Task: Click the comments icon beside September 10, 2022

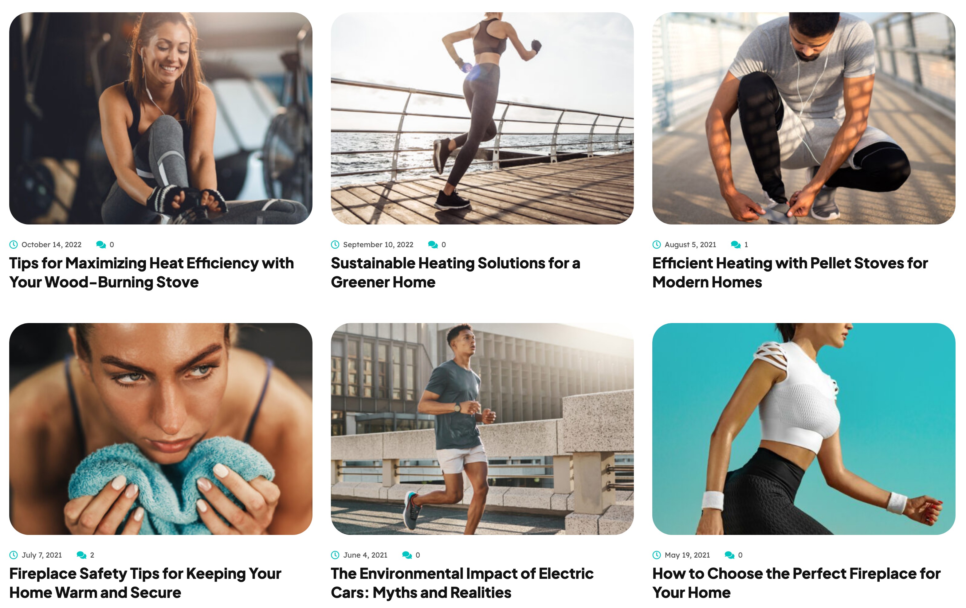Action: click(x=433, y=244)
